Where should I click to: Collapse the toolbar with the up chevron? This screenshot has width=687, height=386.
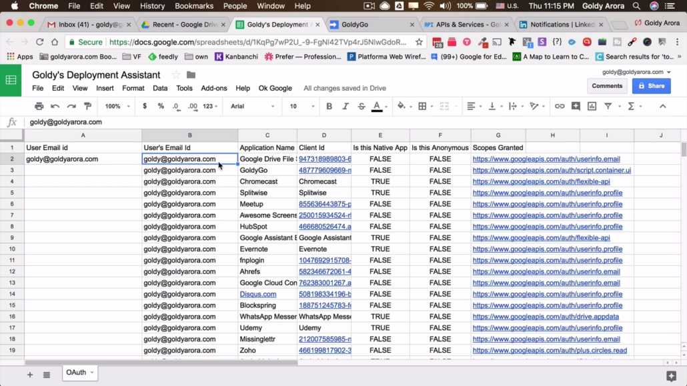pyautogui.click(x=662, y=106)
